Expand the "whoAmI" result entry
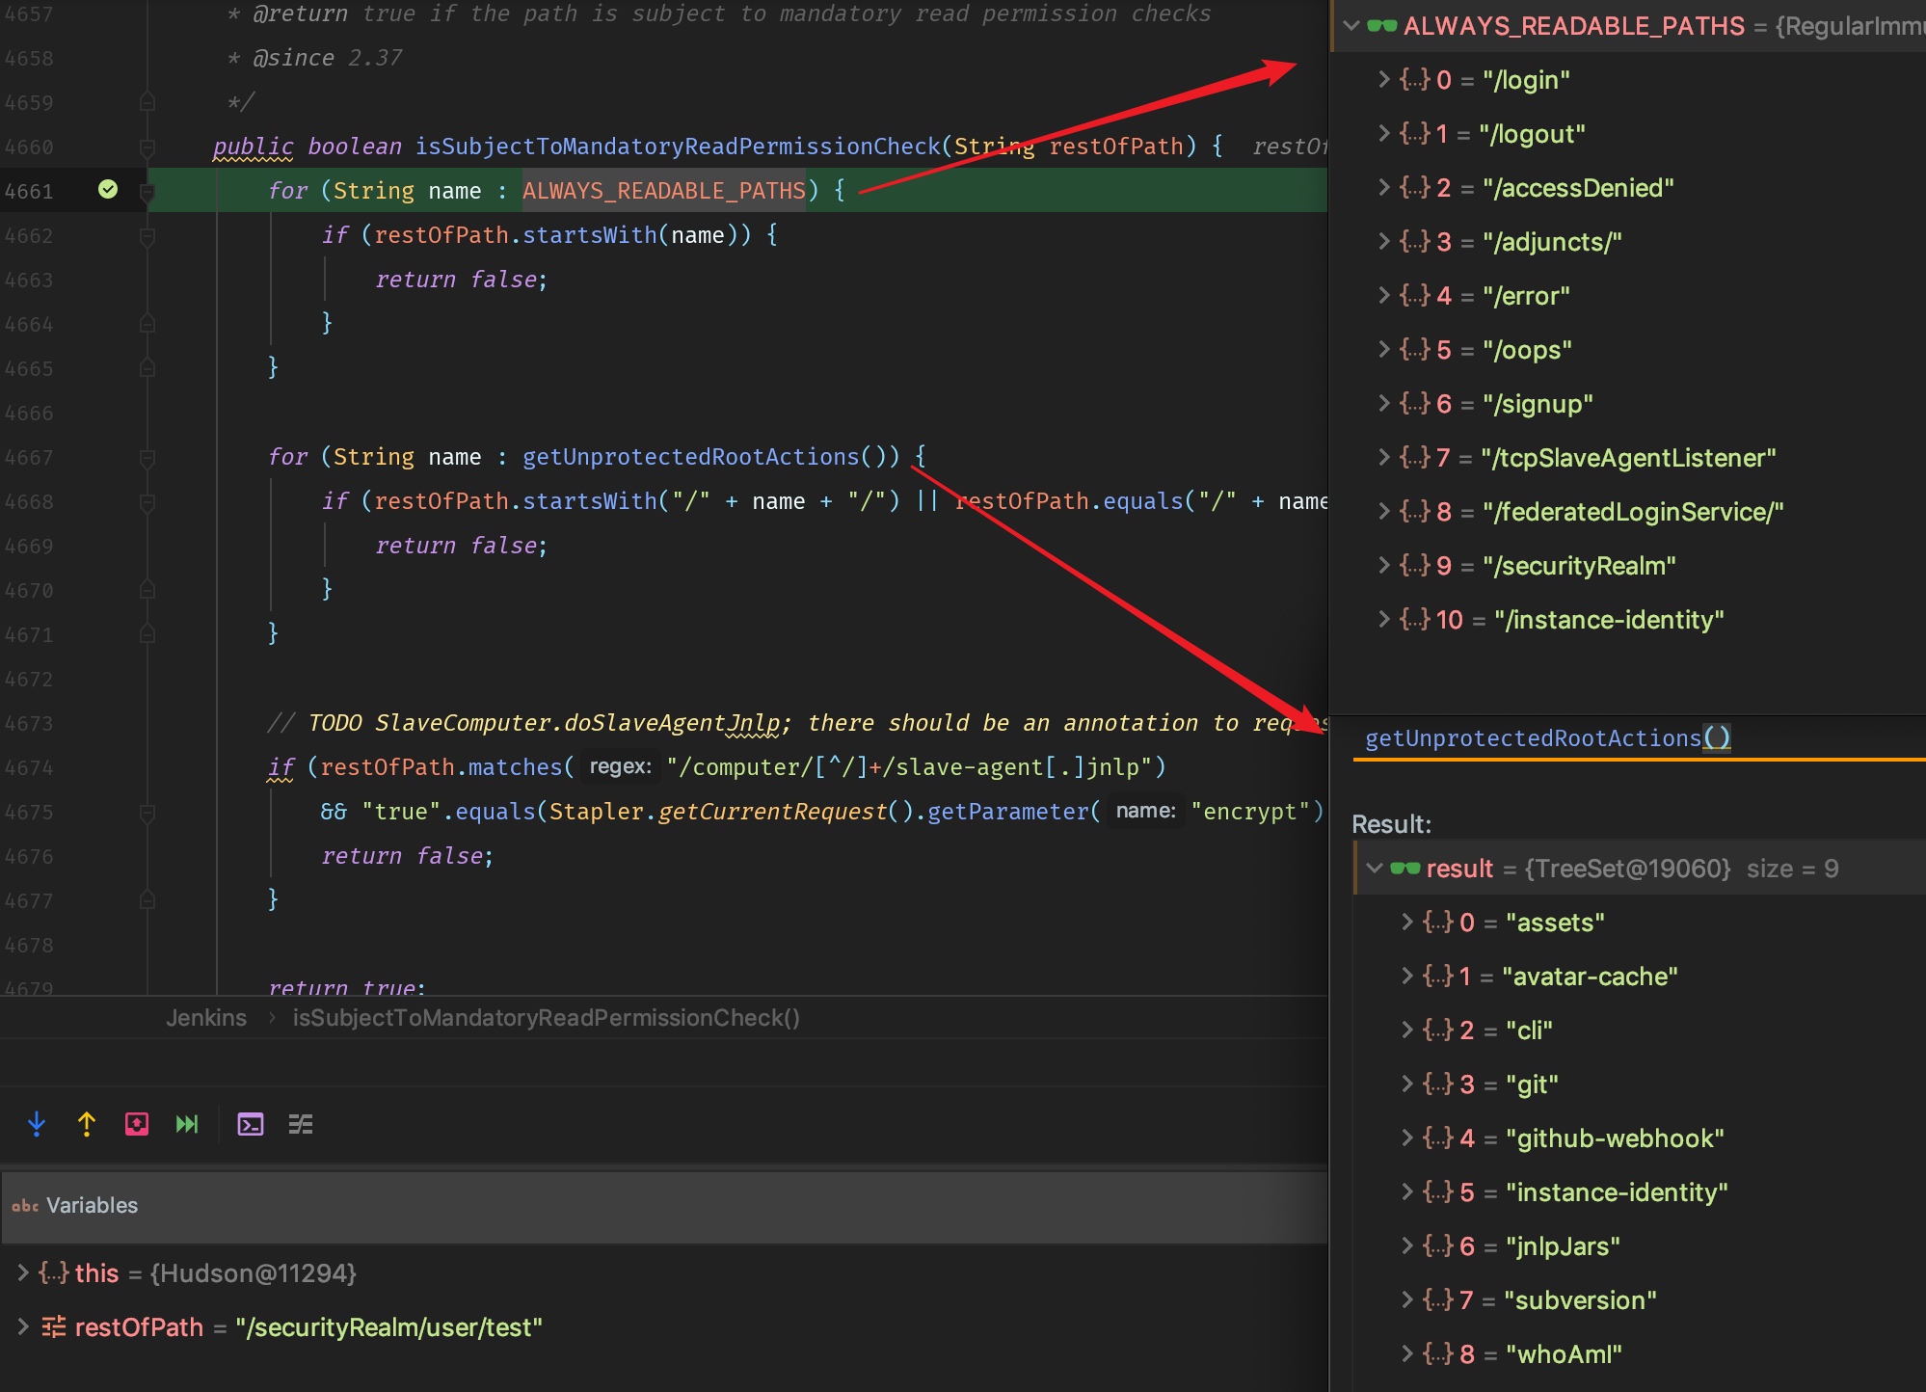 1407,1353
